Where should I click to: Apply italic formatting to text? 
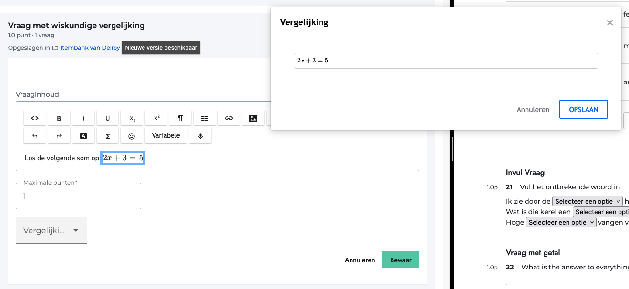pyautogui.click(x=83, y=118)
